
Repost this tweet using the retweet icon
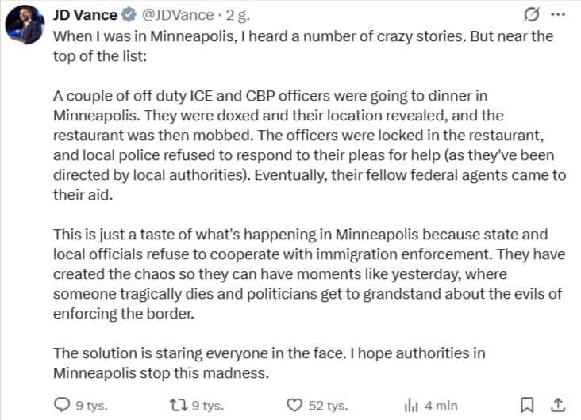pyautogui.click(x=179, y=405)
